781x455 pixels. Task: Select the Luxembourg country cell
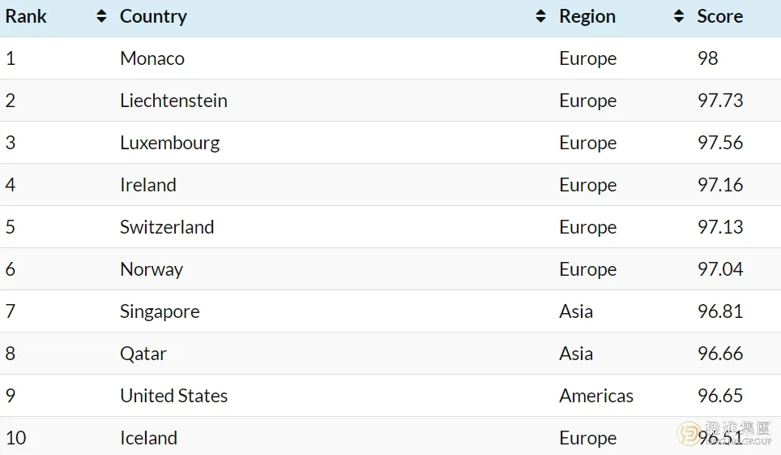pyautogui.click(x=170, y=144)
